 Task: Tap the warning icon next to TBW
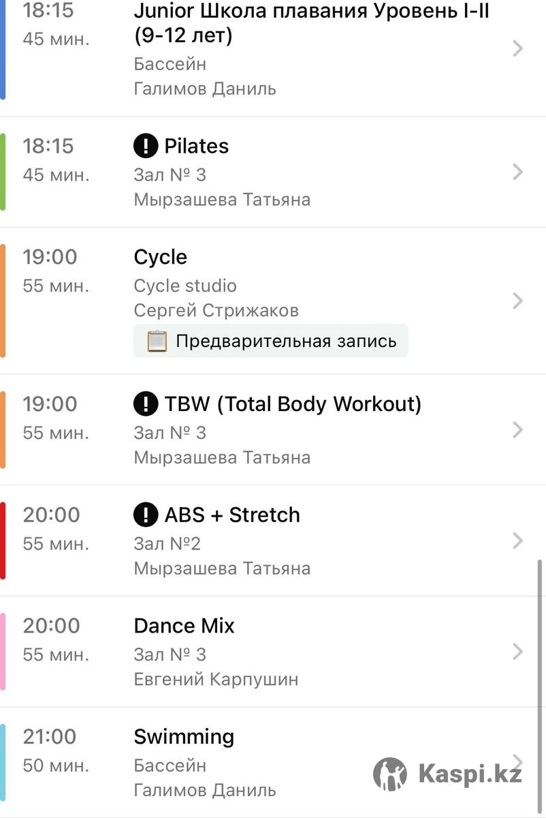146,404
